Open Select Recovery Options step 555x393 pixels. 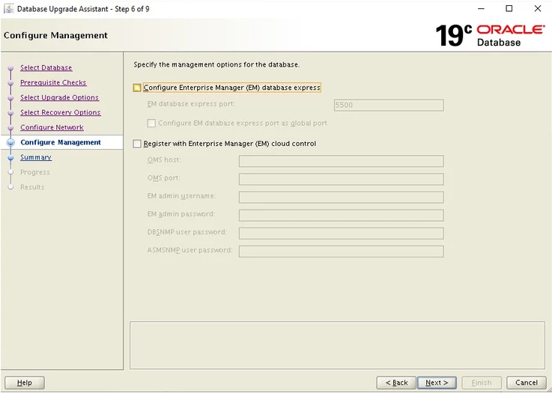60,112
